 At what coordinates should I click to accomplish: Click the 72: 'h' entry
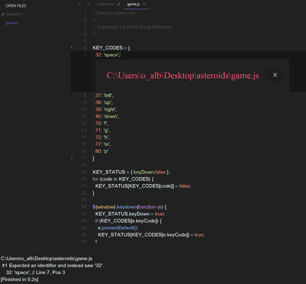click(x=103, y=137)
